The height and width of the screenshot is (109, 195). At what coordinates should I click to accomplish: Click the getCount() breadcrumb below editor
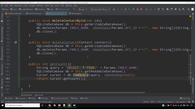pyautogui.click(x=39, y=95)
